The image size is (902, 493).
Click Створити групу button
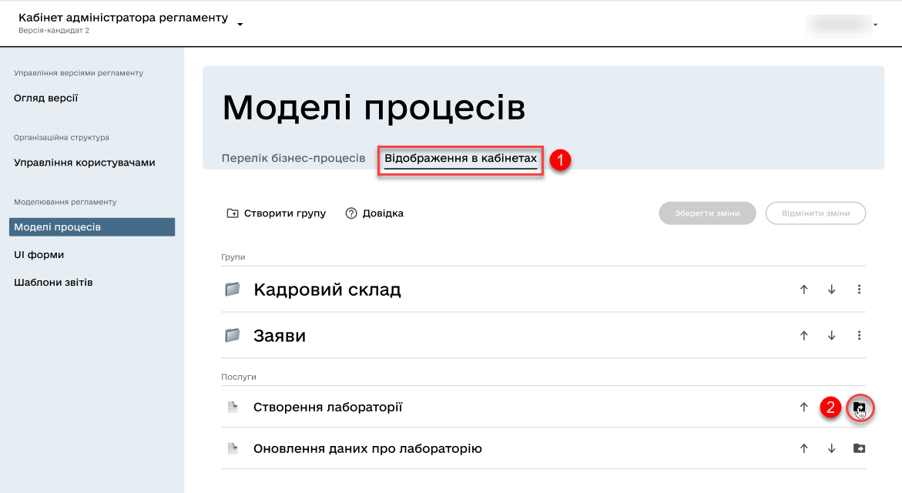276,213
